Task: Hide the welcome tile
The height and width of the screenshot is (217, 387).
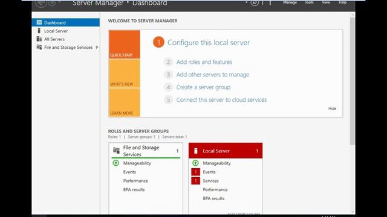Action: (332, 108)
